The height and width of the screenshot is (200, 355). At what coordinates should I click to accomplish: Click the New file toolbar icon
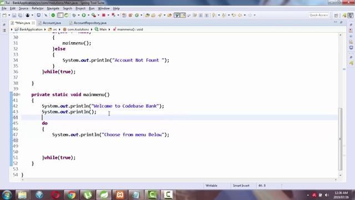pyautogui.click(x=4, y=15)
